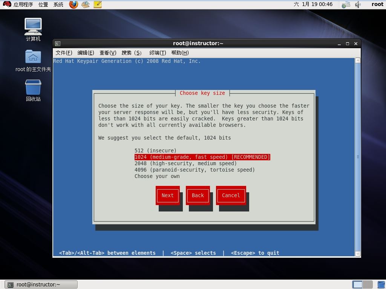
Task: Click the volume speaker icon
Action: click(358, 5)
